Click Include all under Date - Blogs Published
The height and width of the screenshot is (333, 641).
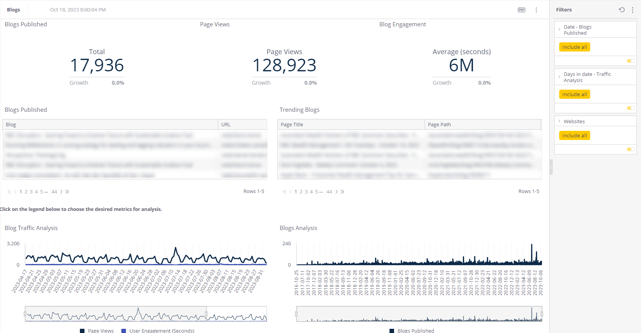point(574,47)
